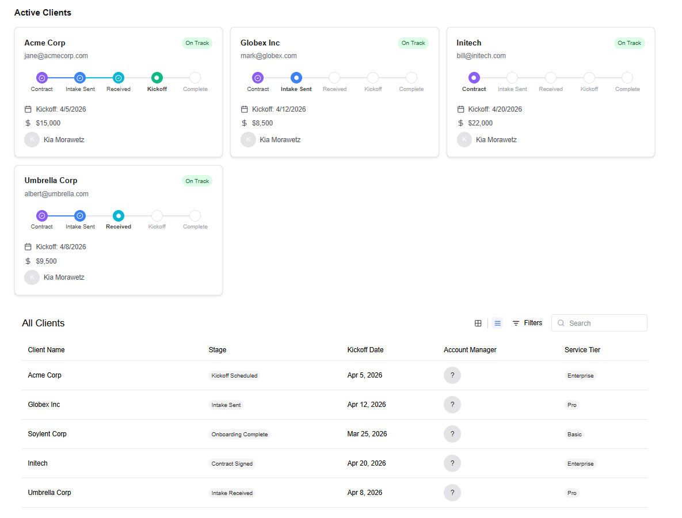Select the Contract step on Initech card
The width and height of the screenshot is (682, 518).
474,78
